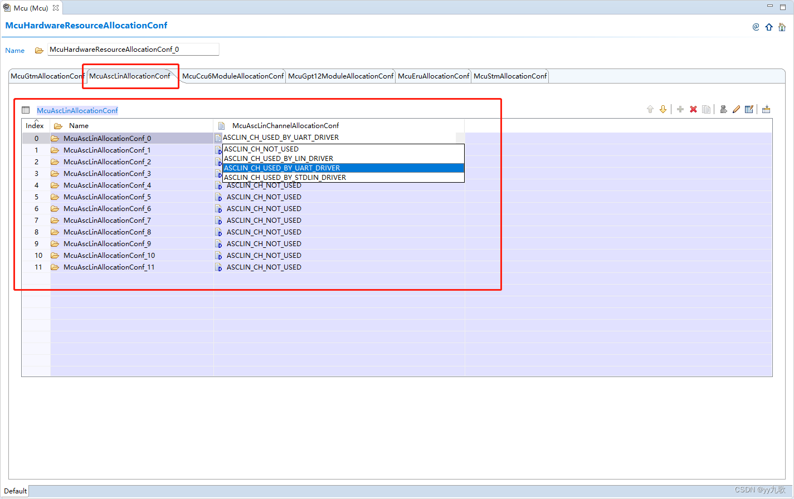
Task: Select the McuAscLinAllocationConf_10 row name
Action: pyautogui.click(x=109, y=256)
